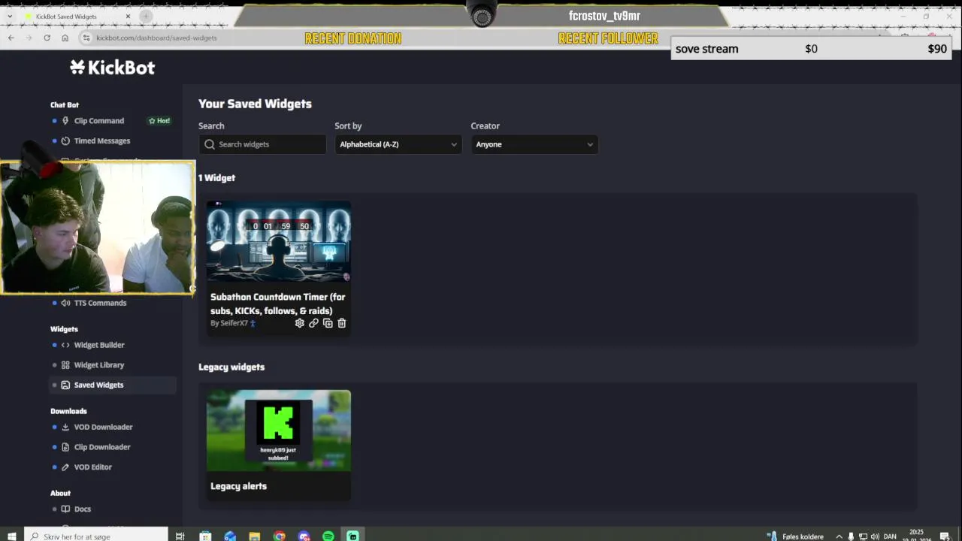Open Docs in About section
The image size is (962, 541).
(x=83, y=509)
